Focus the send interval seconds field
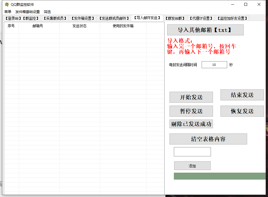This screenshot has width=268, height=197. click(214, 65)
